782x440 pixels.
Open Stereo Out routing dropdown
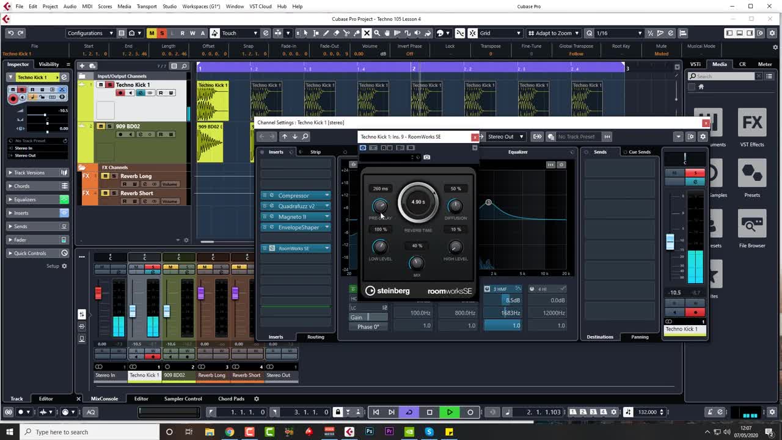click(x=505, y=136)
